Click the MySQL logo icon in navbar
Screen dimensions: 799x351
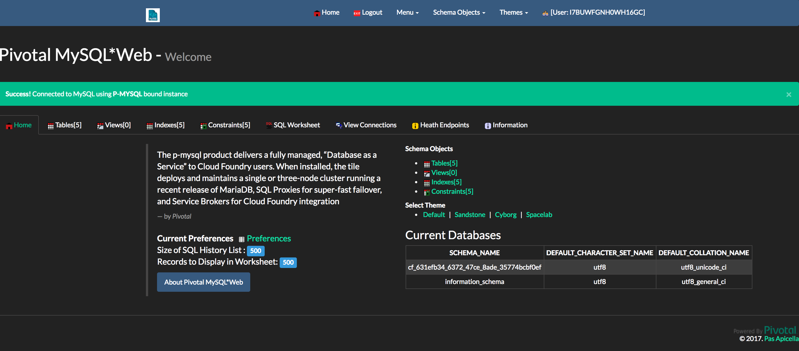[x=153, y=15]
